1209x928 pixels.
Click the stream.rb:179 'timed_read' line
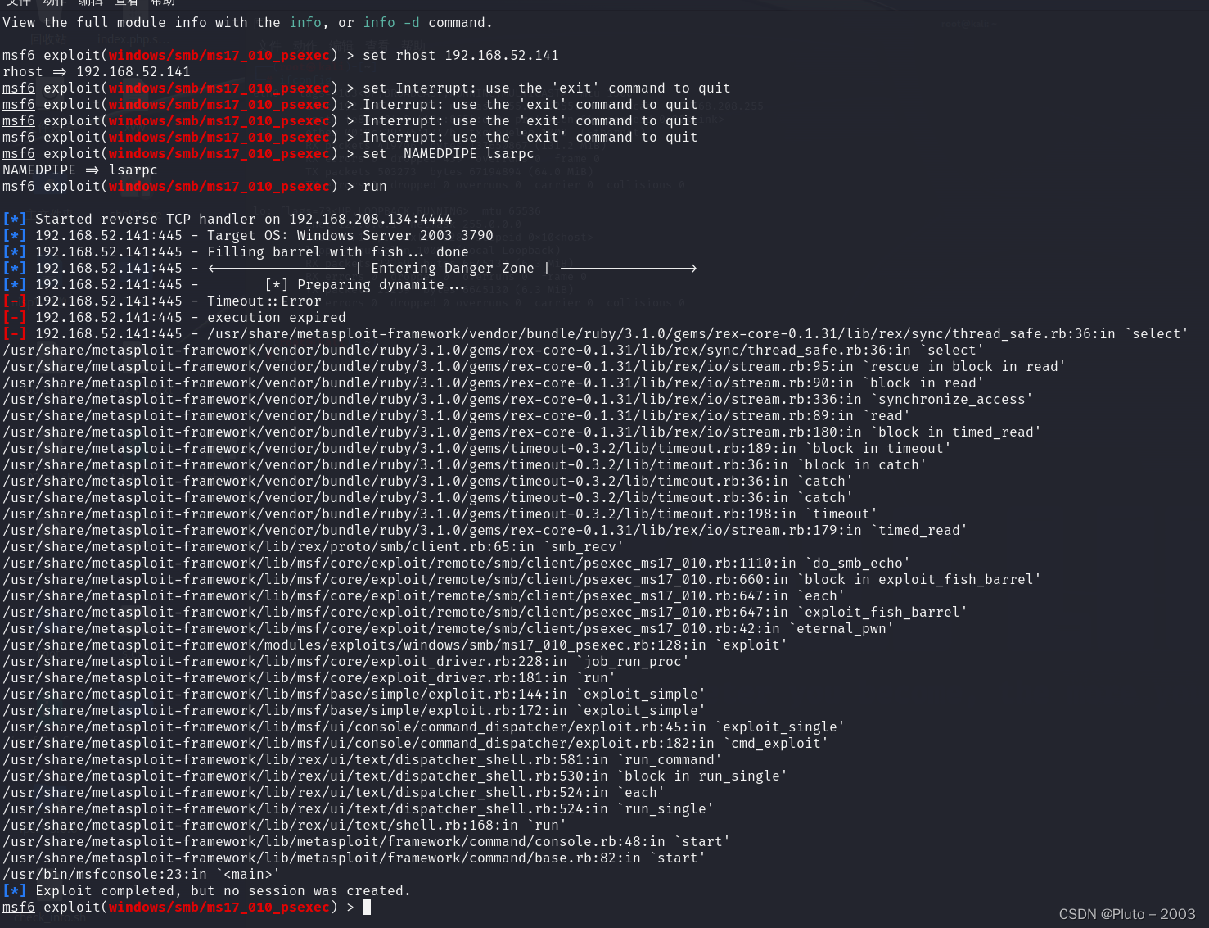pos(485,530)
